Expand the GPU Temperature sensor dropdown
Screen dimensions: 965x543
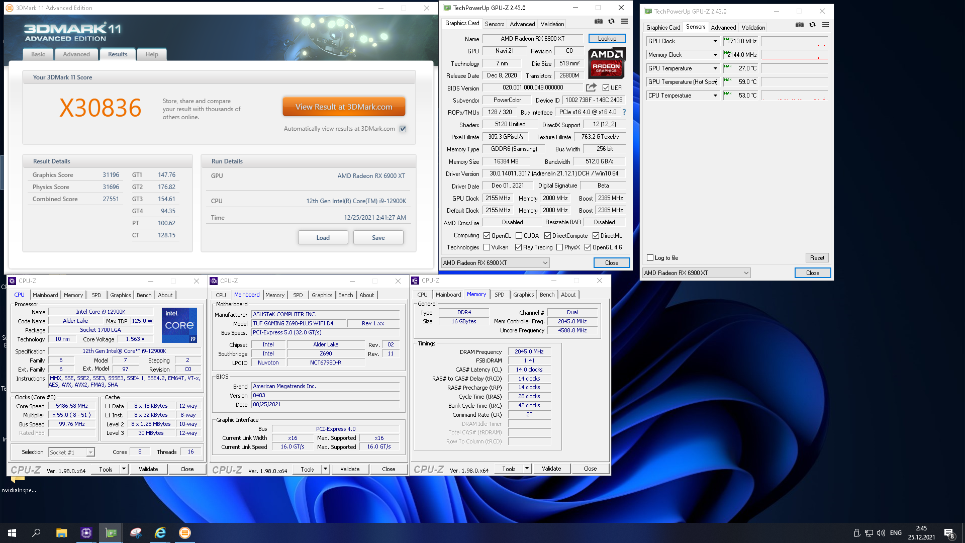(x=715, y=68)
